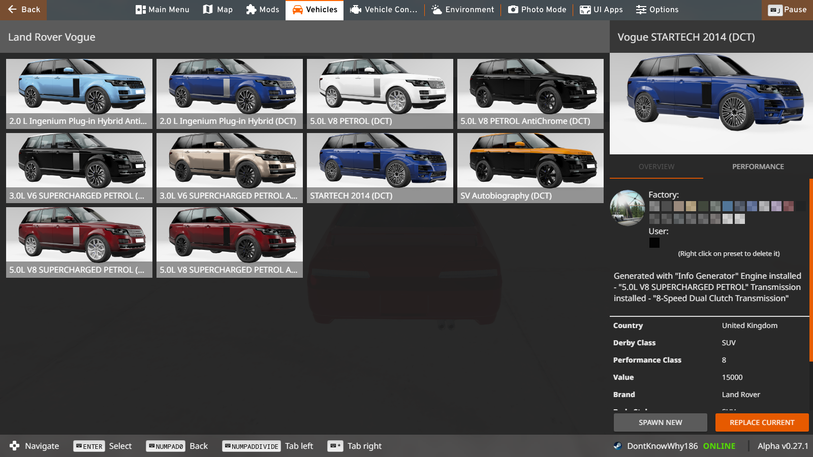Choose red 5.0L V8 SUPERCHARGED PETROL A...
The height and width of the screenshot is (457, 813).
[x=230, y=242]
